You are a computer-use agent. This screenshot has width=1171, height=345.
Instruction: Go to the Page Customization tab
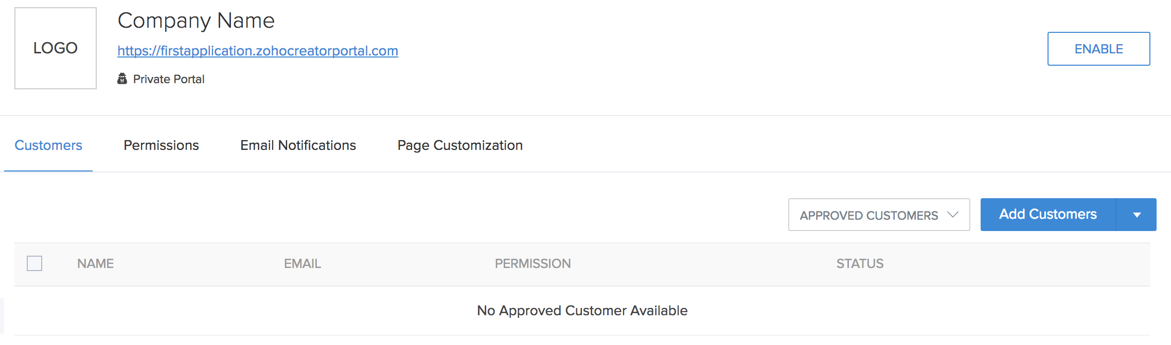460,145
